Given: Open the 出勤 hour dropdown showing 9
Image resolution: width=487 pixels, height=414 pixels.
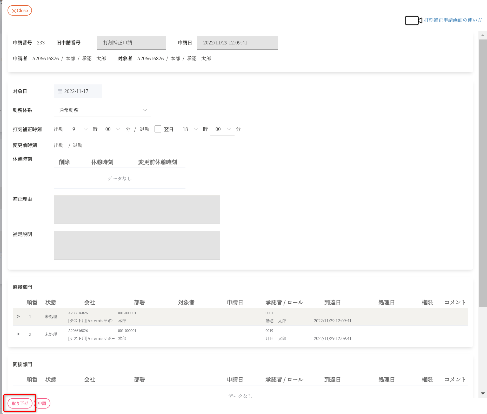Looking at the screenshot, I should point(79,129).
